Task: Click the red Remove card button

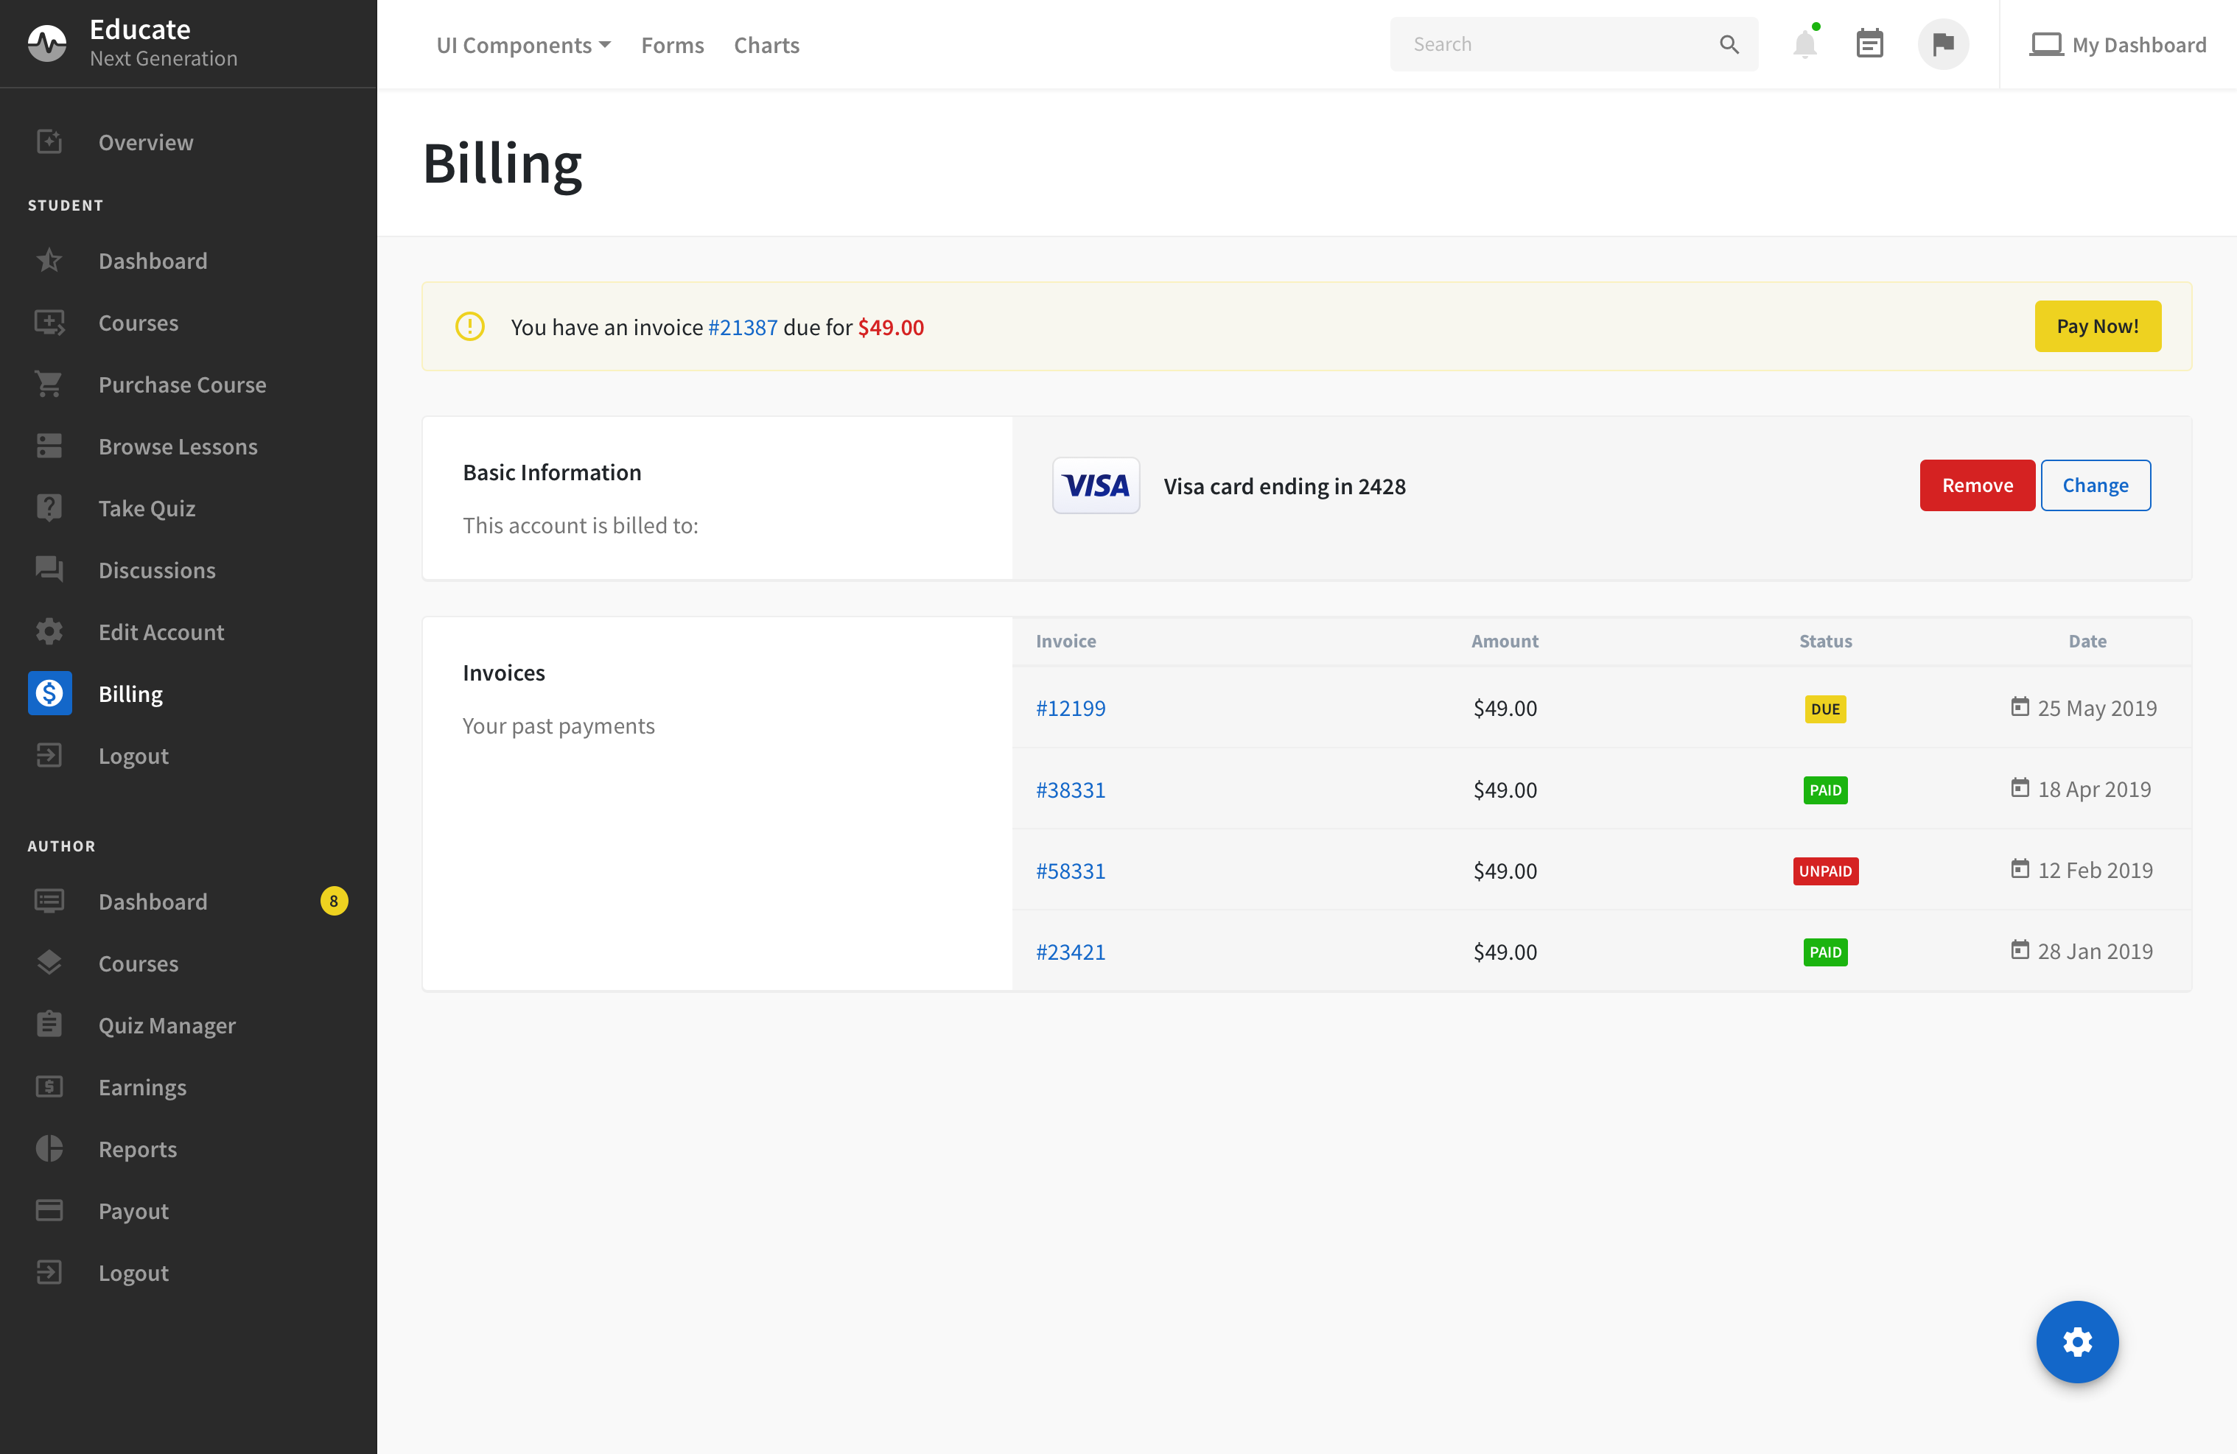Action: 1977,485
